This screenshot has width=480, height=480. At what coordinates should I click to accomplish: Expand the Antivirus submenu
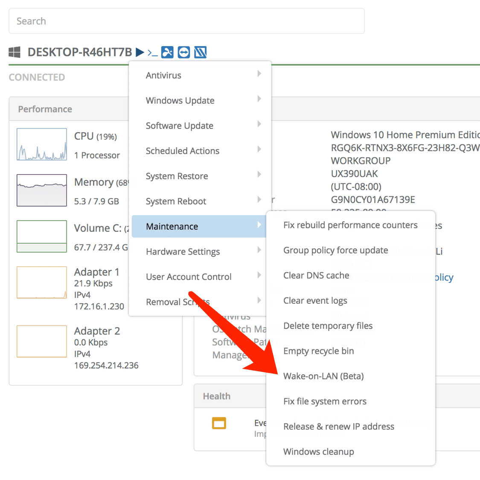200,75
